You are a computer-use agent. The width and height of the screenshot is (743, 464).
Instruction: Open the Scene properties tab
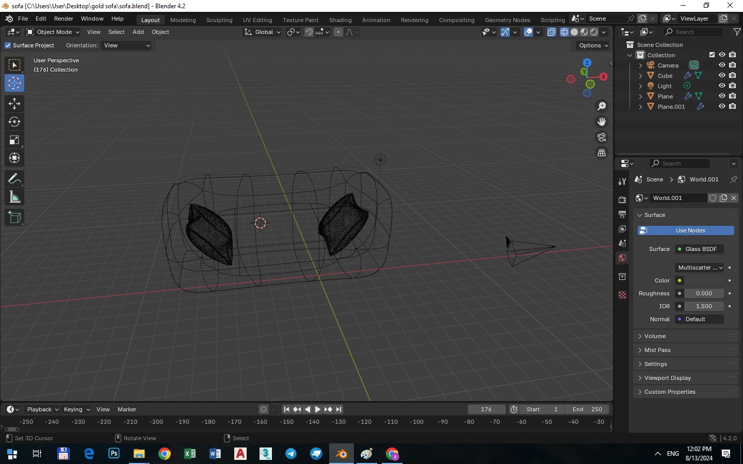[622, 243]
